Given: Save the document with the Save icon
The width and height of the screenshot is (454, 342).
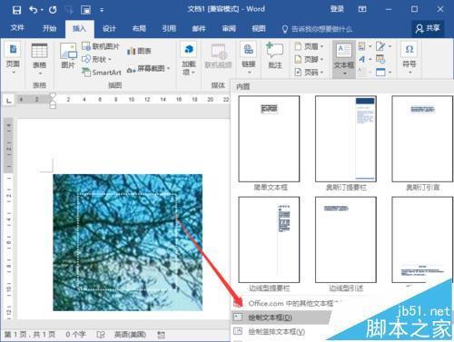Looking at the screenshot, I should [x=16, y=10].
